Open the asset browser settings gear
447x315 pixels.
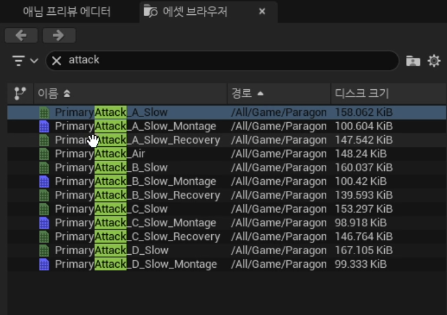coord(434,61)
